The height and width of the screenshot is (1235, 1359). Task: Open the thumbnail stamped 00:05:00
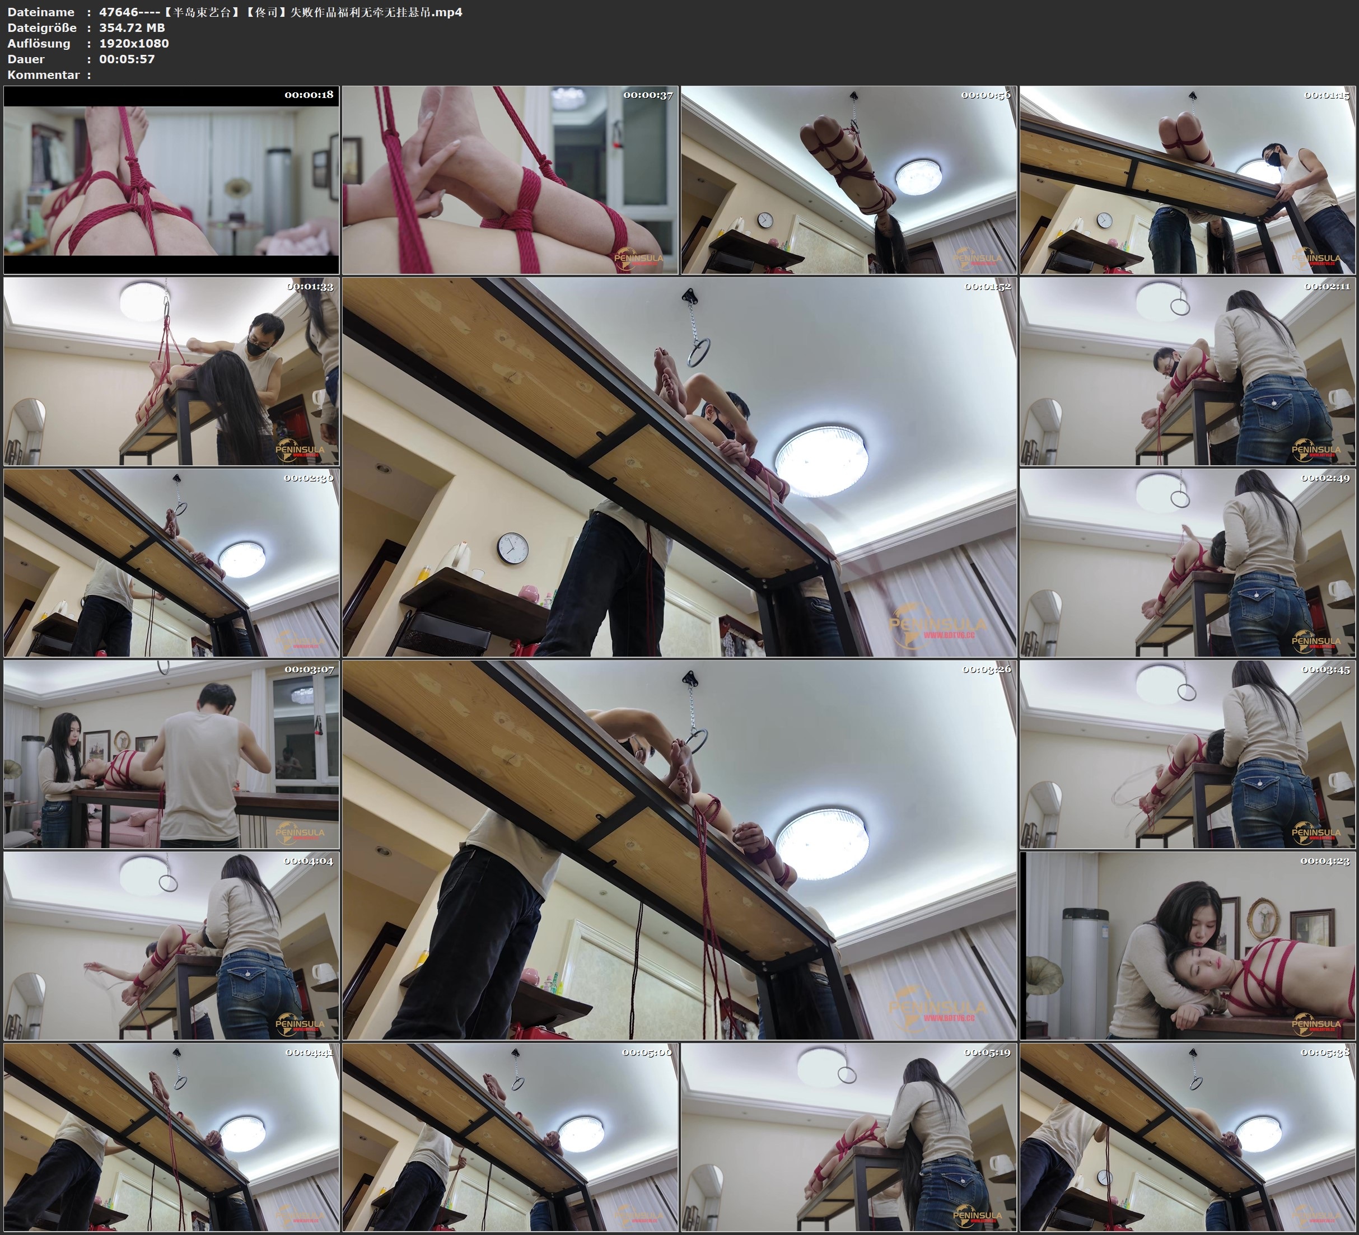(x=510, y=1136)
